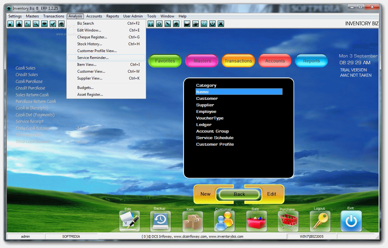This screenshot has height=248, width=388.
Task: Click the yellow New button
Action: (x=206, y=194)
